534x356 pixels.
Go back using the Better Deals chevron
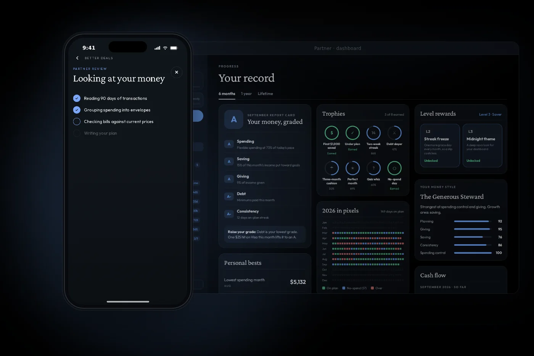(77, 58)
